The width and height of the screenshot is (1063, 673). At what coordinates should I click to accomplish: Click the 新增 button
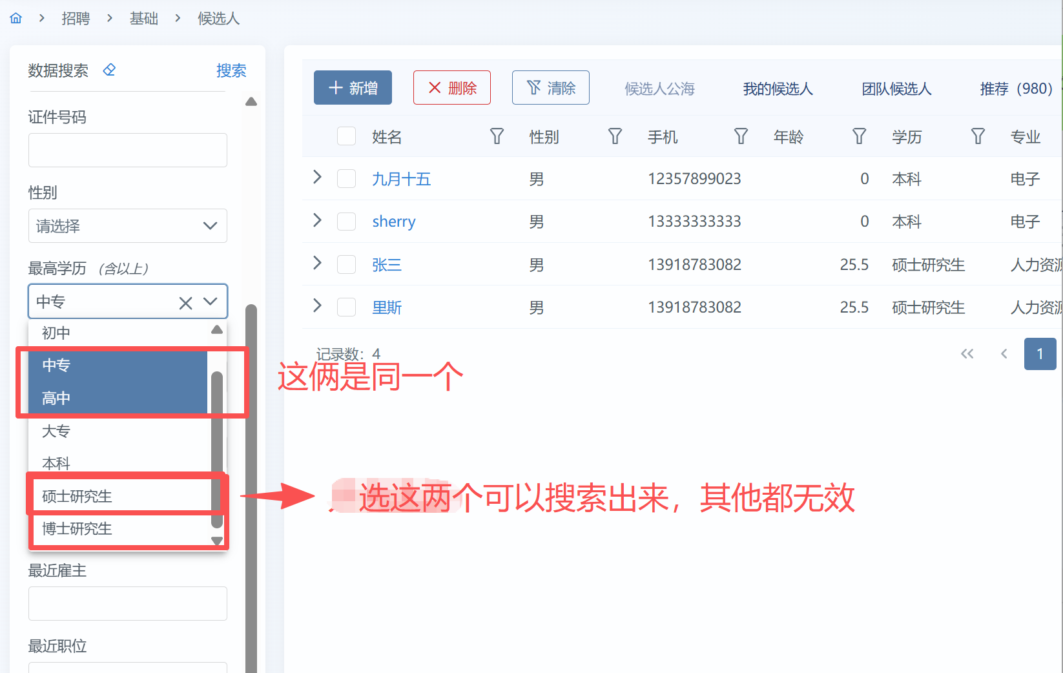pyautogui.click(x=353, y=88)
